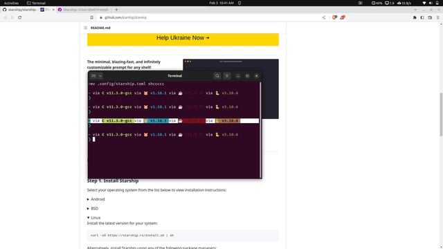Open the browser extensions puzzle icon

[x=415, y=17]
